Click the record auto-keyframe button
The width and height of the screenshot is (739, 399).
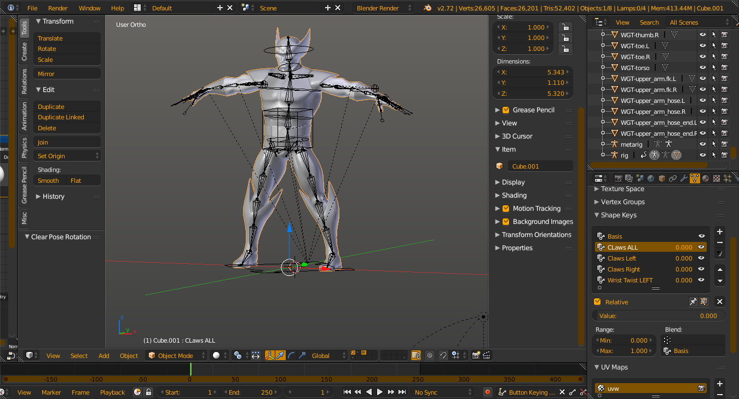488,392
